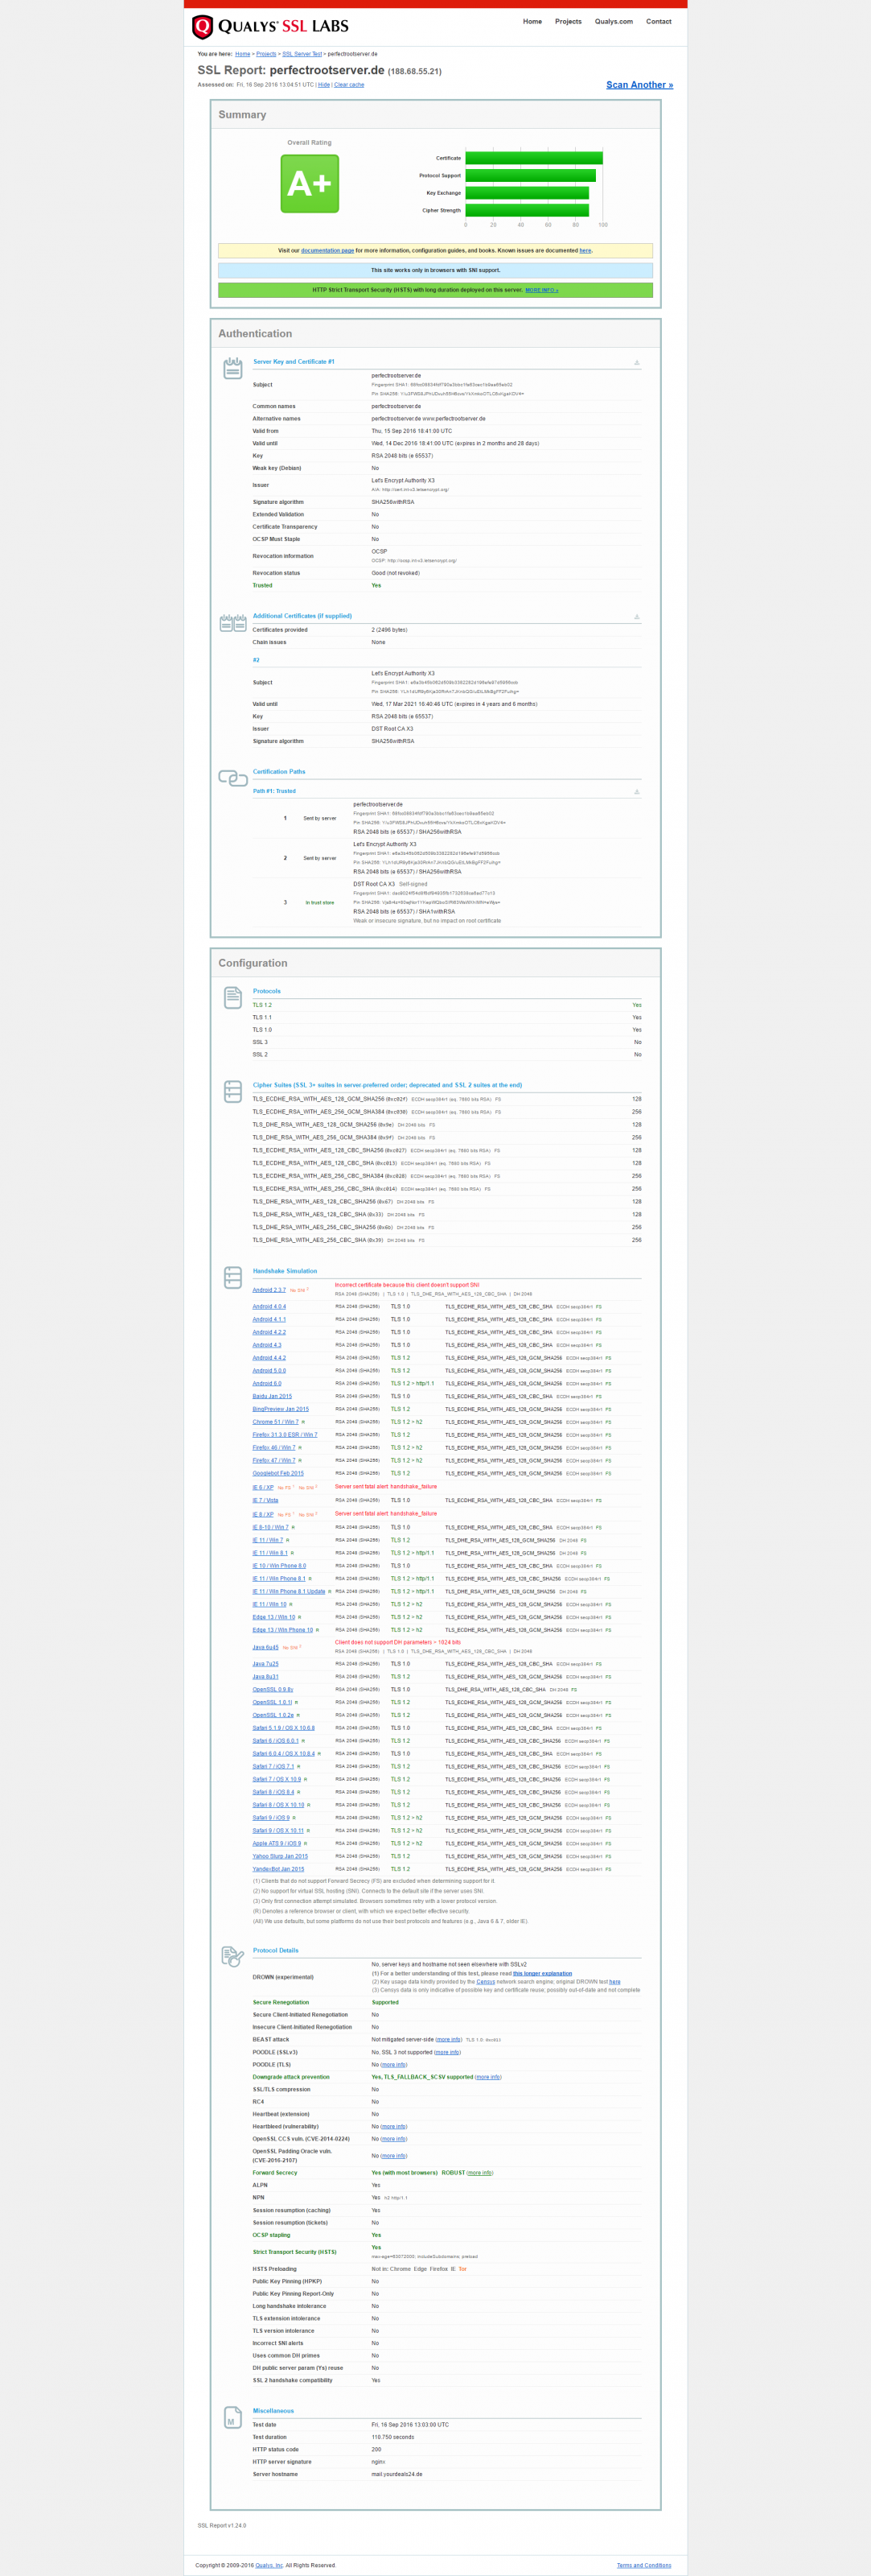Click the HSTS MORE INFO link
Image resolution: width=871 pixels, height=2576 pixels.
pyautogui.click(x=541, y=290)
